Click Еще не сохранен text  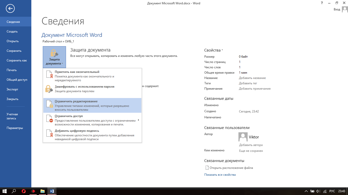point(251,151)
